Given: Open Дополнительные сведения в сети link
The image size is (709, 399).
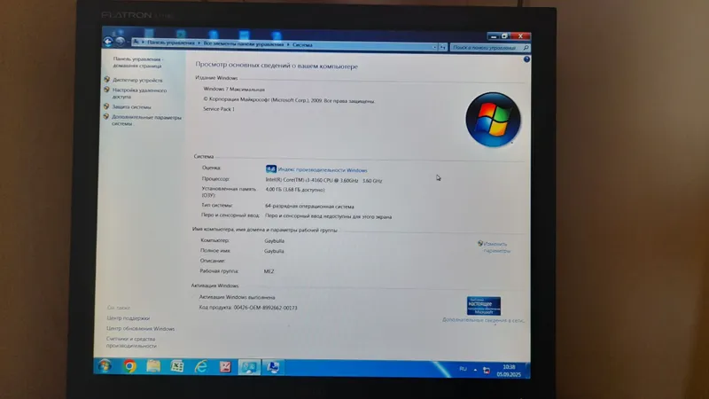Looking at the screenshot, I should [x=483, y=320].
